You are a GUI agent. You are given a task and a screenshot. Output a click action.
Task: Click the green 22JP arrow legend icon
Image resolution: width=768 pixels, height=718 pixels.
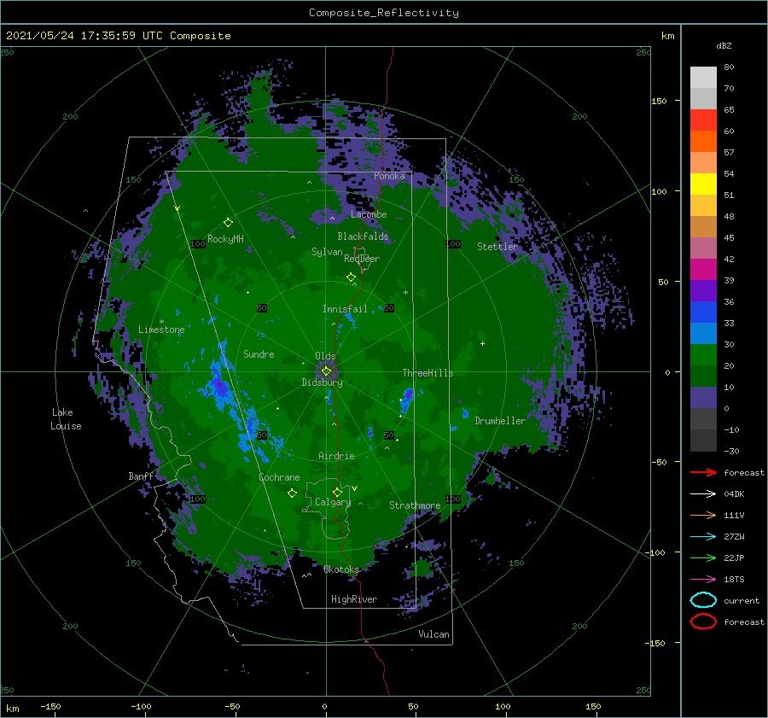pyautogui.click(x=703, y=557)
